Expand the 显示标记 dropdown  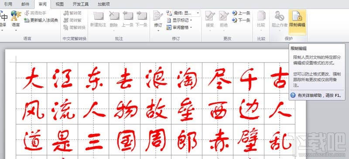[x=179, y=20]
